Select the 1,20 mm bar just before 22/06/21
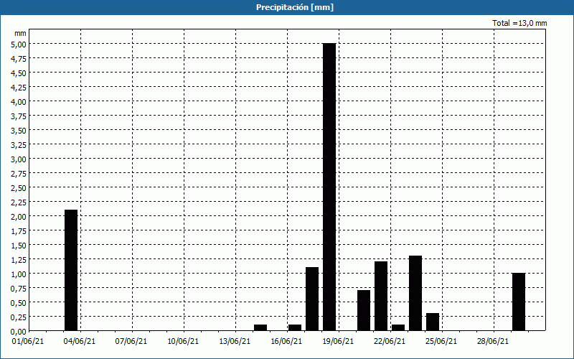 381,296
